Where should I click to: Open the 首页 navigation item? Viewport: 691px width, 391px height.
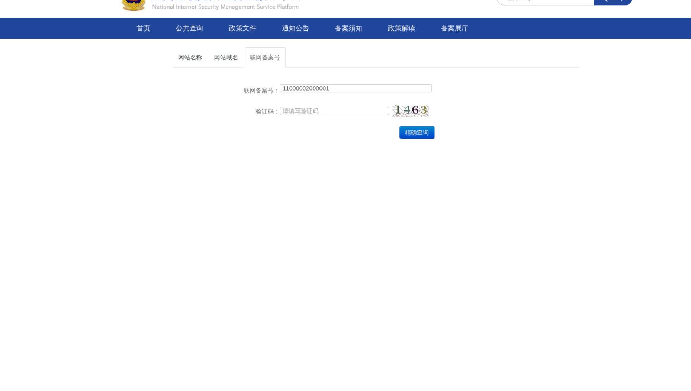pyautogui.click(x=143, y=28)
